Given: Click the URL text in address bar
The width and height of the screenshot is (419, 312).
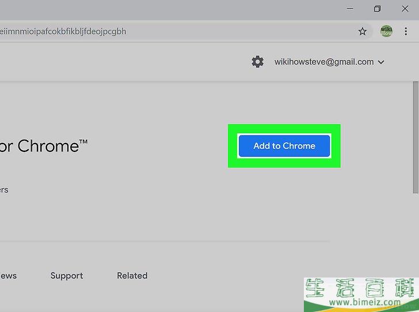Looking at the screenshot, I should tap(63, 32).
